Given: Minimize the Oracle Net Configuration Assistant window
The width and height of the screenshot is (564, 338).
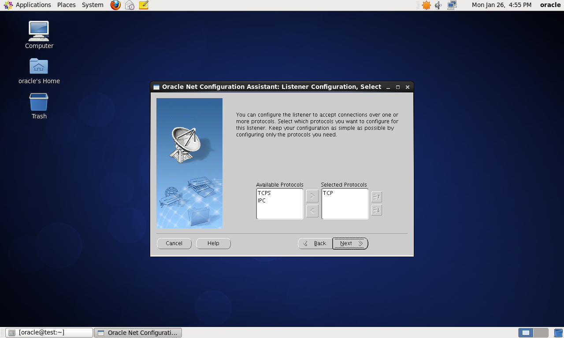Looking at the screenshot, I should coord(388,87).
